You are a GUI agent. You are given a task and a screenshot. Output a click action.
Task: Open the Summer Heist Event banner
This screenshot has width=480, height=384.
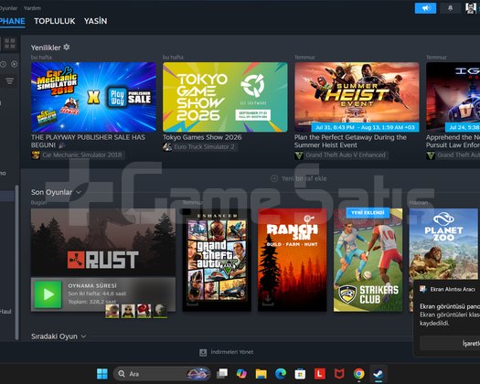(357, 97)
